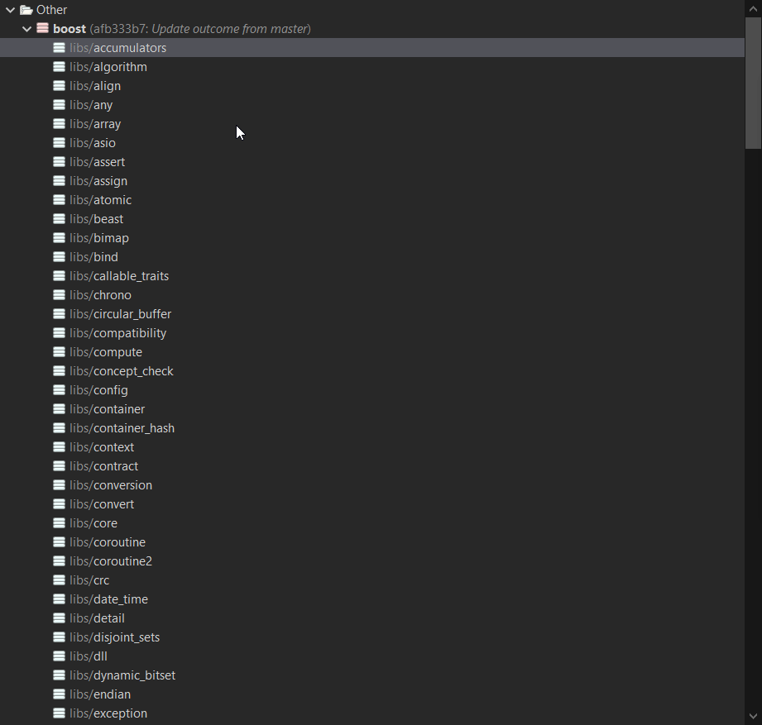Image resolution: width=762 pixels, height=725 pixels.
Task: Click the scrollbar up arrow
Action: tap(753, 8)
